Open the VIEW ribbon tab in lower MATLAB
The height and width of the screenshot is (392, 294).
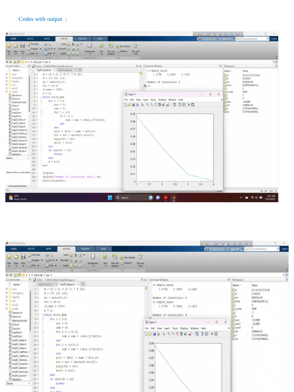coord(103,249)
